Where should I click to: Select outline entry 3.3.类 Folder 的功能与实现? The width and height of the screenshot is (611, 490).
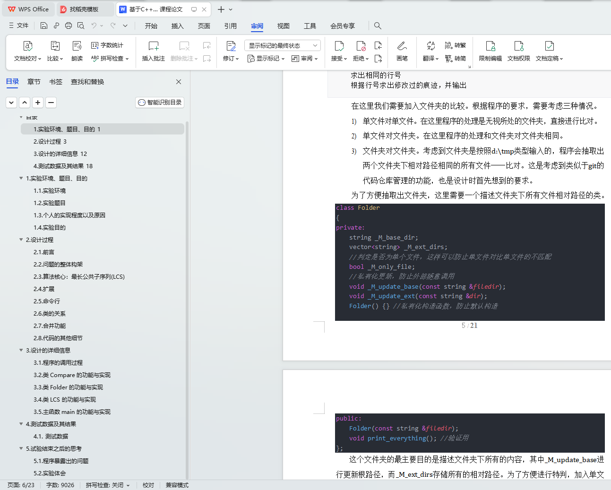(x=68, y=387)
